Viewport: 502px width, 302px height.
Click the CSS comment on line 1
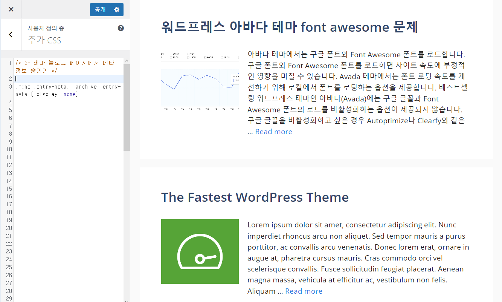65,67
